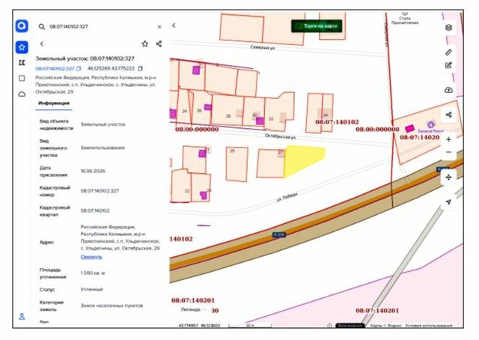Open favorites star in left sidebar

coord(22,47)
